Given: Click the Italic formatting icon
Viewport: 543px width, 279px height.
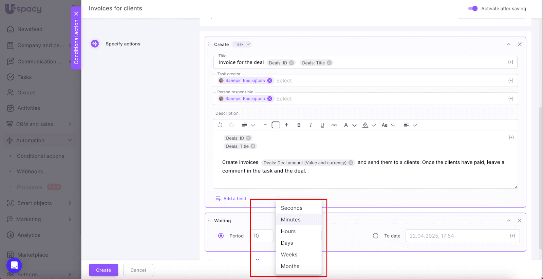Looking at the screenshot, I should click(311, 125).
